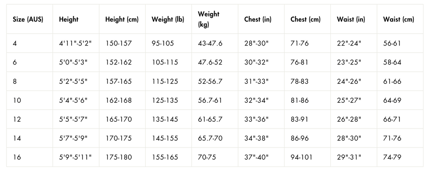Click the size 10 row label
431x174 pixels.
16,100
